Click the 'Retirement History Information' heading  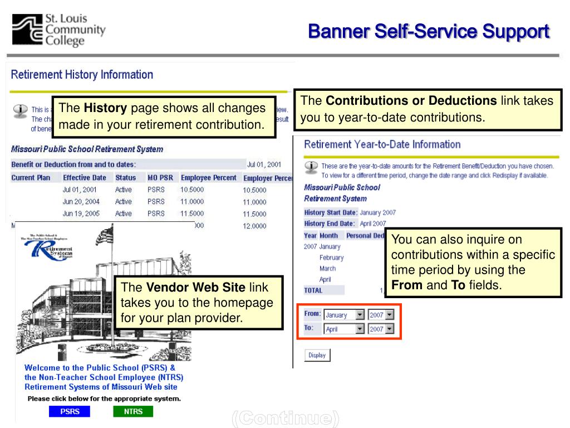(82, 75)
